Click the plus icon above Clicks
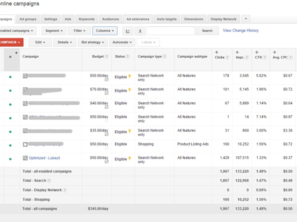 pyautogui.click(x=217, y=52)
